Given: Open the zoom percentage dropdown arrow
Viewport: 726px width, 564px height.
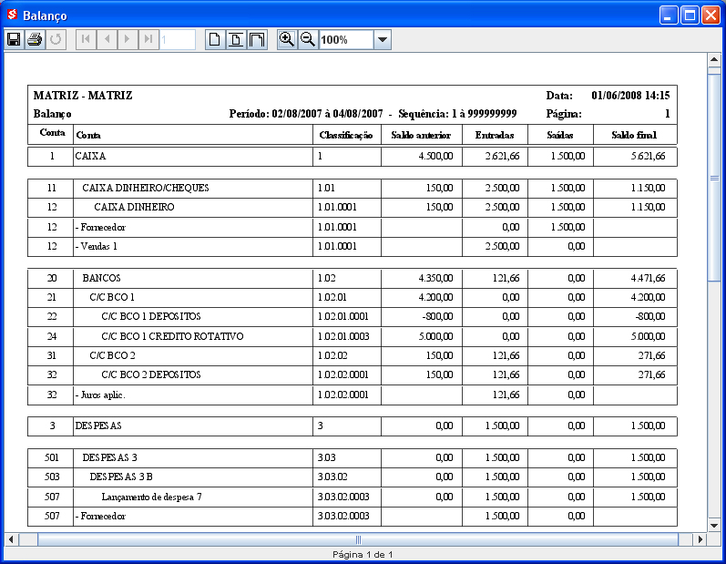Looking at the screenshot, I should (x=383, y=39).
